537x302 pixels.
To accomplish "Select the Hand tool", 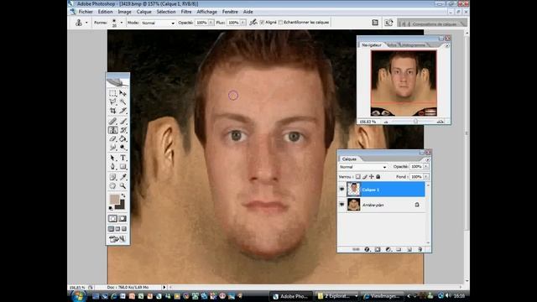I will [112, 186].
